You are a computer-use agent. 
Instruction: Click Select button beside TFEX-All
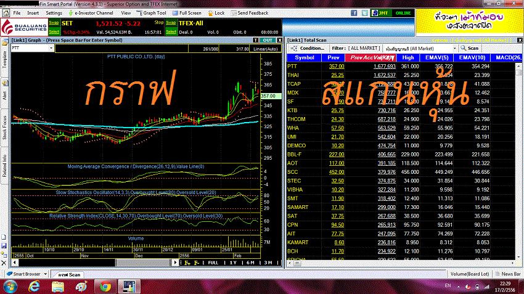[171, 31]
